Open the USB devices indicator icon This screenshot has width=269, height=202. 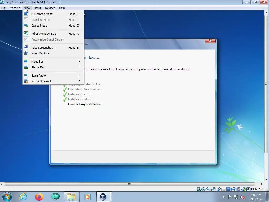[218, 189]
